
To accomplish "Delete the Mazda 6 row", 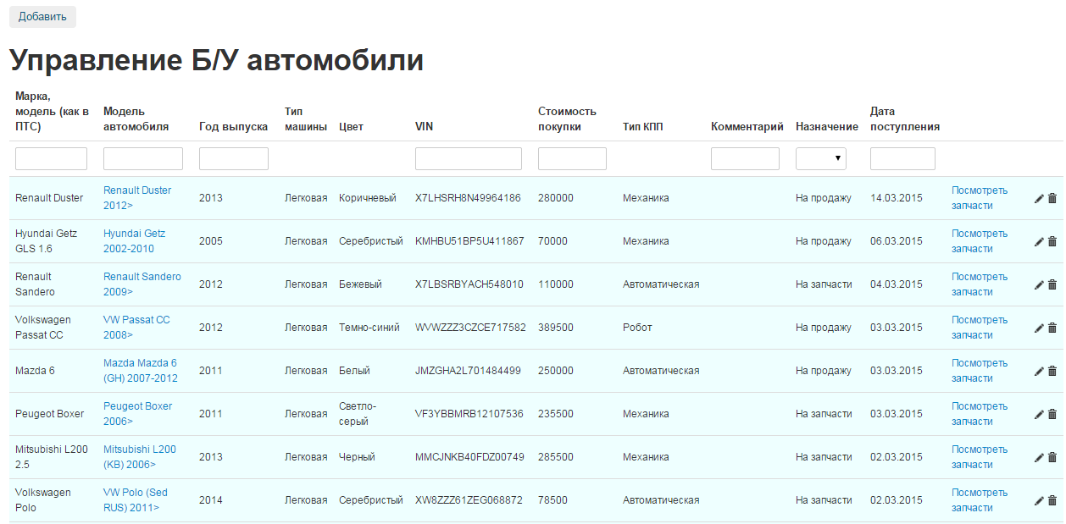I will [1052, 371].
